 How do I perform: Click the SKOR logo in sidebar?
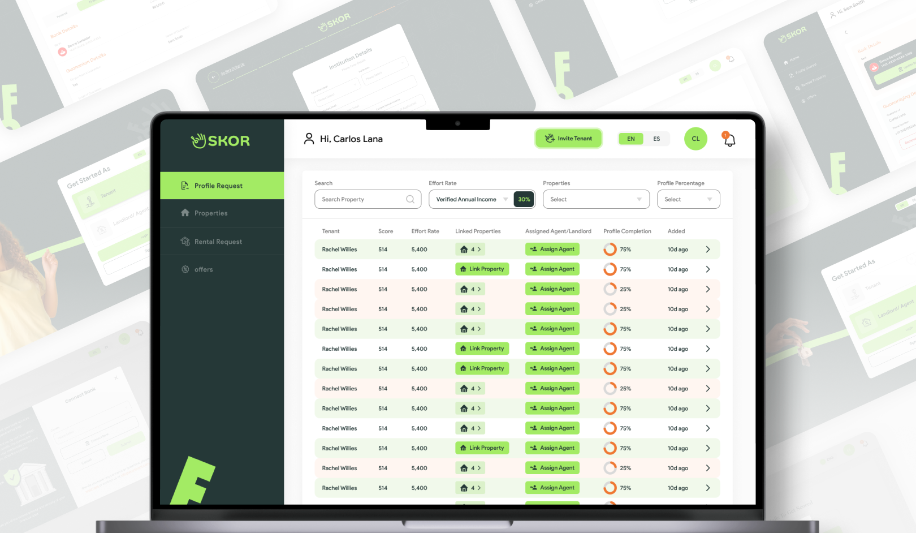click(x=221, y=141)
